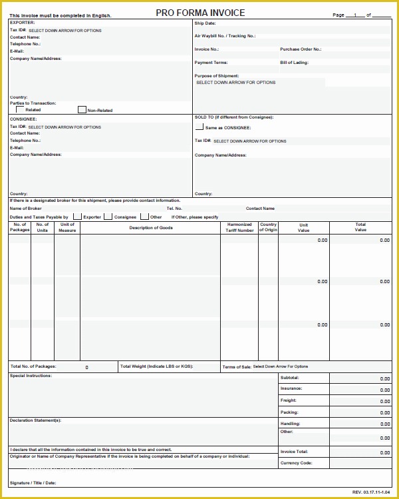Open the Consignee Tax ID# options dropdown

108,127
